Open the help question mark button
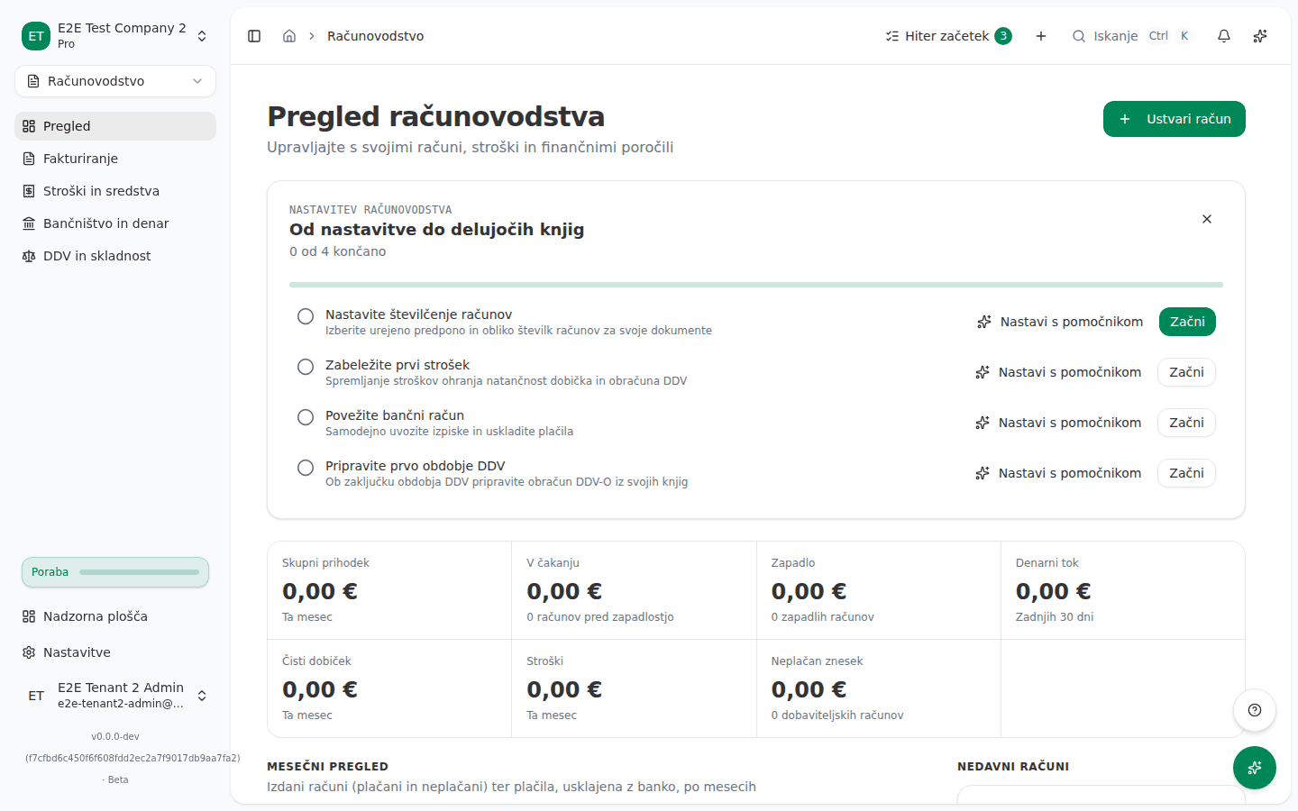Image resolution: width=1298 pixels, height=811 pixels. (1255, 710)
